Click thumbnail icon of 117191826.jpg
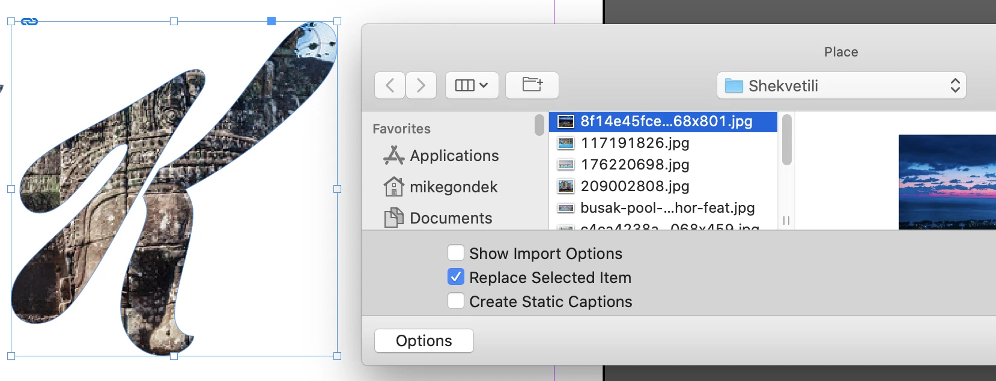The width and height of the screenshot is (996, 381). 566,143
